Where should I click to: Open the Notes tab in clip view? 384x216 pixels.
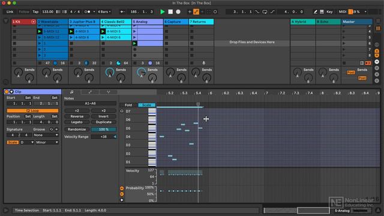point(72,92)
